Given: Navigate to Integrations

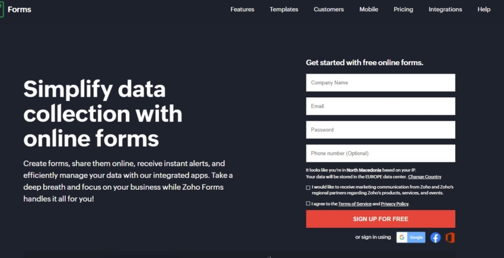Looking at the screenshot, I should click(x=445, y=9).
